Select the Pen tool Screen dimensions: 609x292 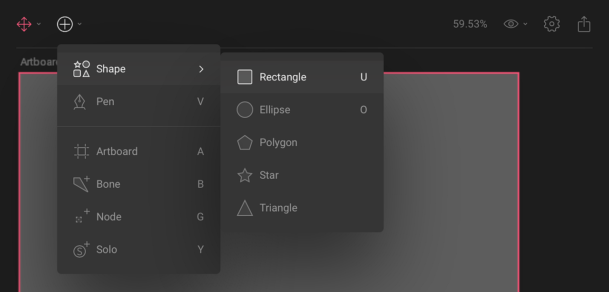pos(105,101)
